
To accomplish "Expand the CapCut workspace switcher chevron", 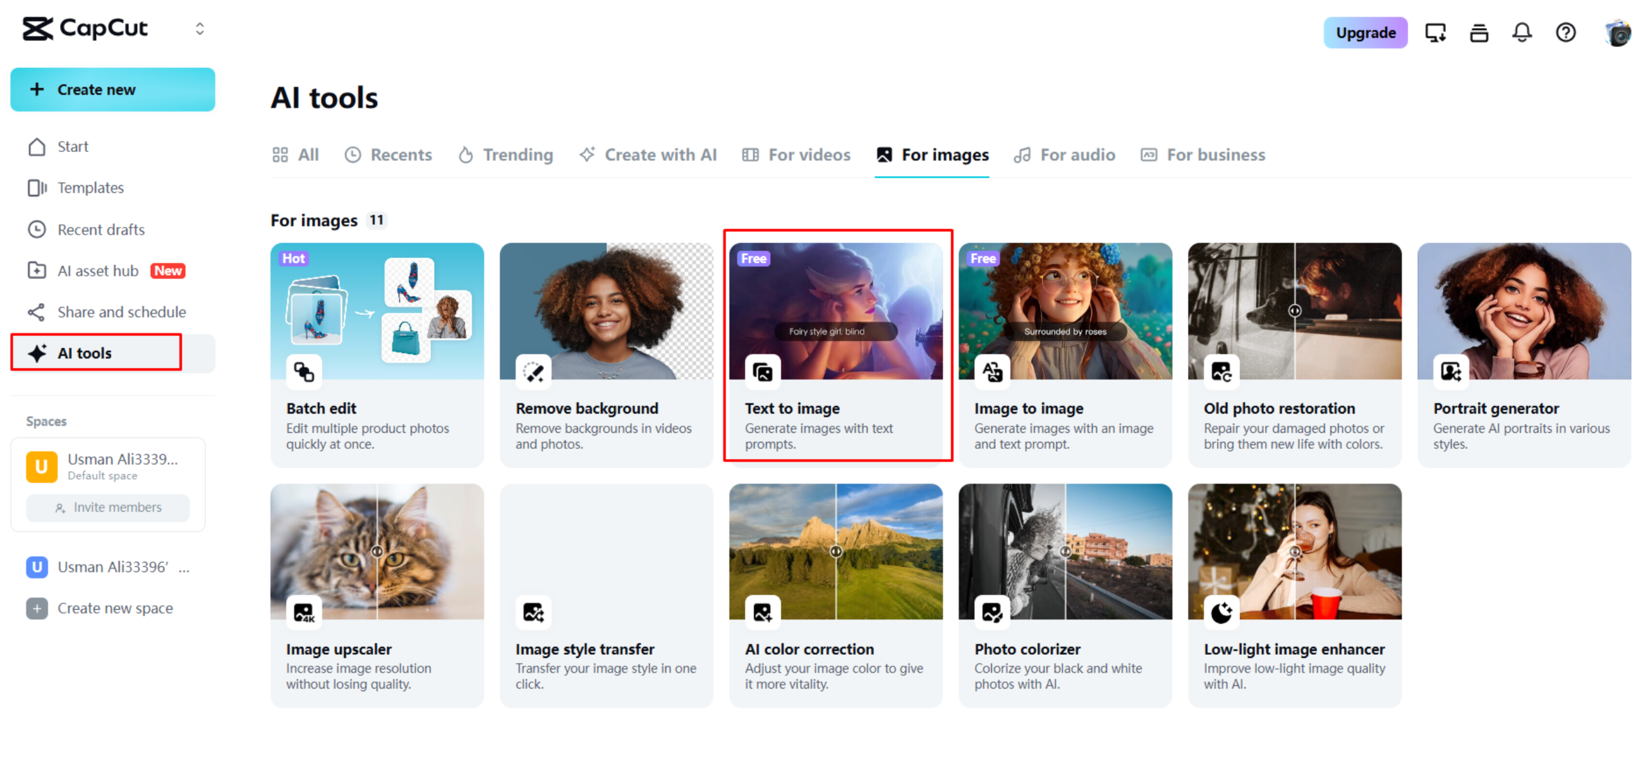I will tap(199, 29).
